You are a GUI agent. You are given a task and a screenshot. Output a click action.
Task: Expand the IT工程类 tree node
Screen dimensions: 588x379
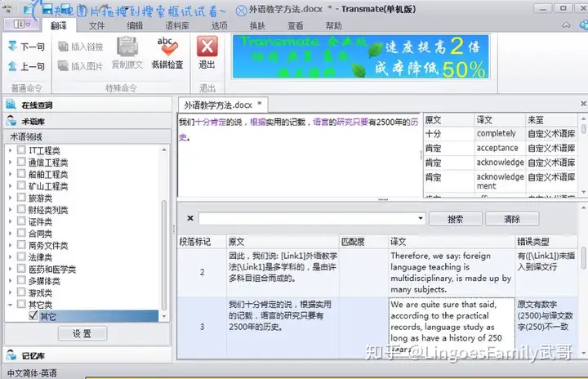[10, 150]
